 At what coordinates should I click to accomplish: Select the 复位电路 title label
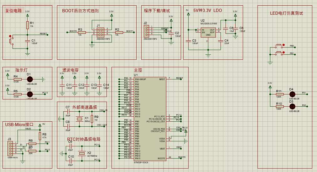pos(13,11)
